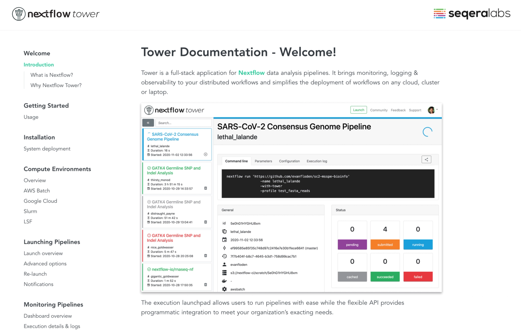The height and width of the screenshot is (331, 521).
Task: Click the user icon beside evanfloden
Action: click(x=224, y=265)
